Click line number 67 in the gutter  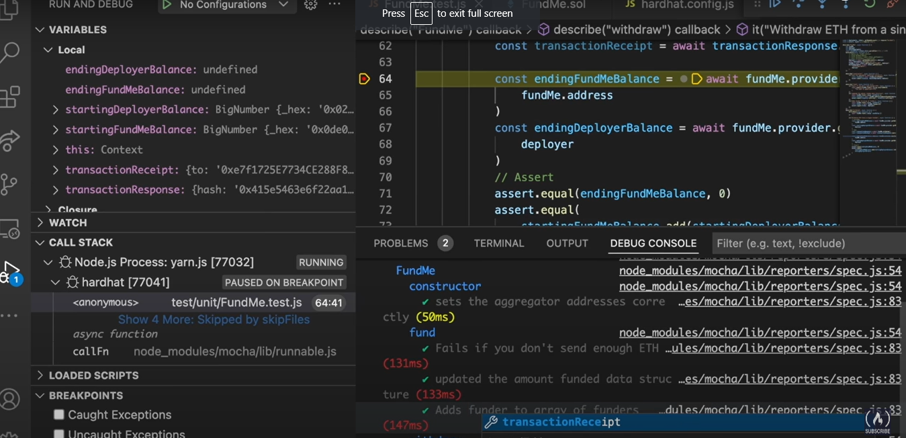pyautogui.click(x=385, y=128)
